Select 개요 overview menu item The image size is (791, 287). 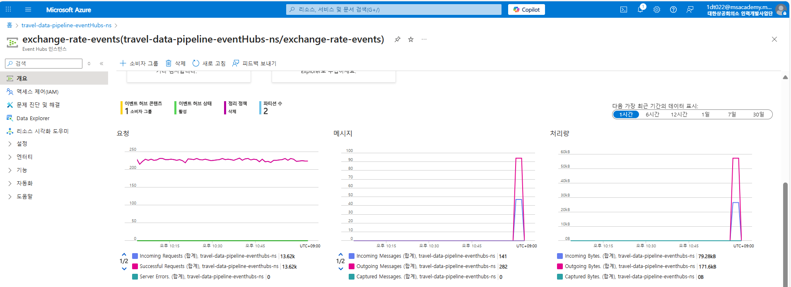pyautogui.click(x=54, y=78)
